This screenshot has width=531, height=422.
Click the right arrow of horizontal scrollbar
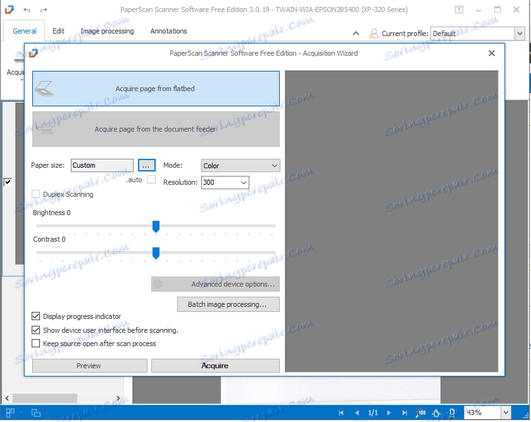[x=118, y=398]
